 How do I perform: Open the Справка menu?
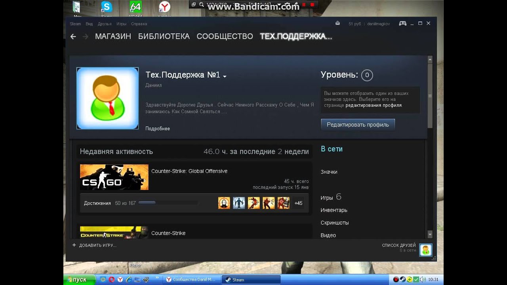pyautogui.click(x=139, y=24)
